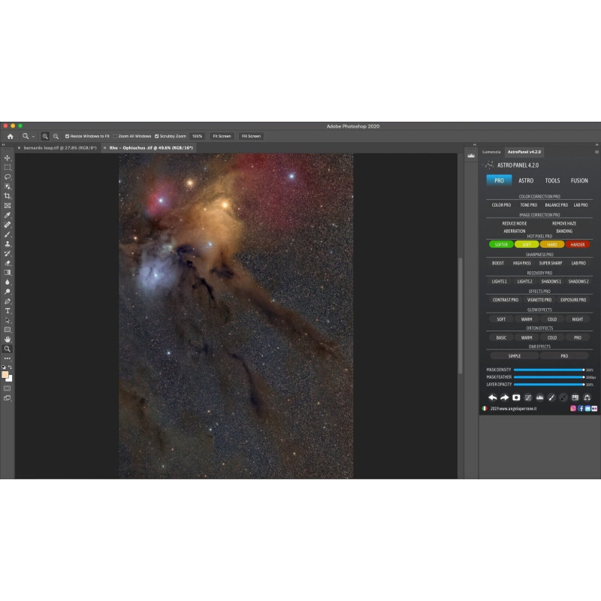The width and height of the screenshot is (601, 601).
Task: Apply the REDUCE NOISE correction
Action: [515, 223]
